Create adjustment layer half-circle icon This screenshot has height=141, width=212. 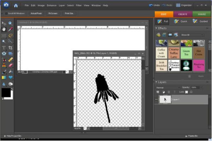point(164,92)
